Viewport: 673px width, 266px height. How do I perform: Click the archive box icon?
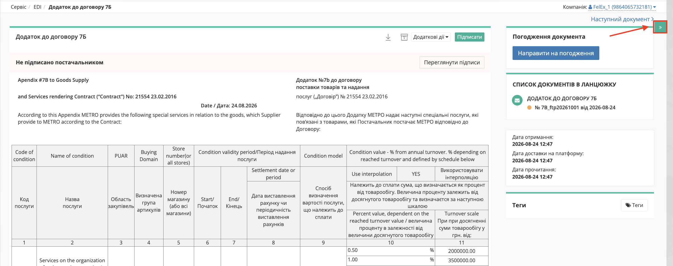point(404,37)
